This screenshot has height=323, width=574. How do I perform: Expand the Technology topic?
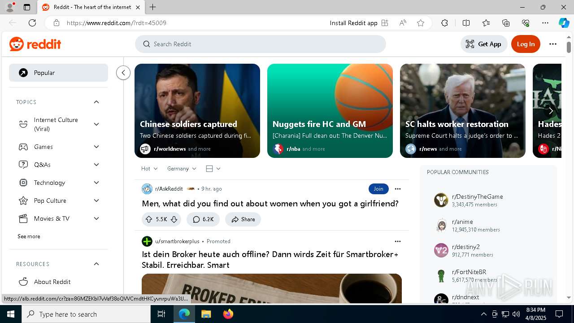click(96, 183)
